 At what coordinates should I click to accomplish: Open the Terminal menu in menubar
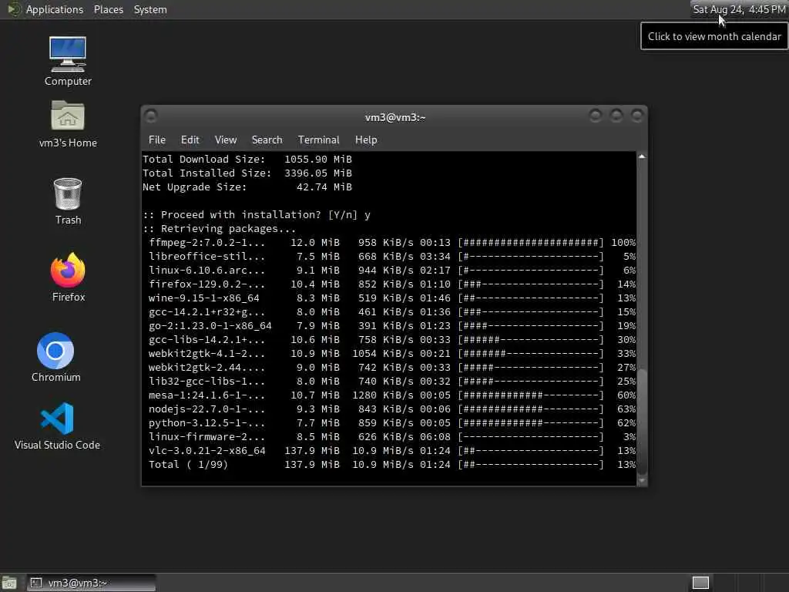point(318,140)
